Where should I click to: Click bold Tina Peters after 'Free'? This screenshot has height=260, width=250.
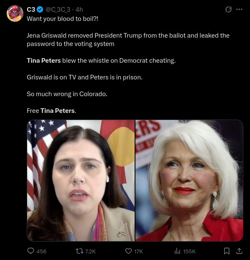pos(58,111)
